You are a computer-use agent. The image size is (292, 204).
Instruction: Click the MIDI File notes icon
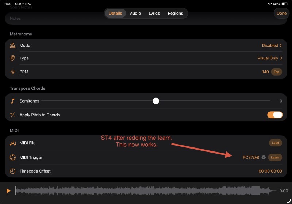(13, 143)
